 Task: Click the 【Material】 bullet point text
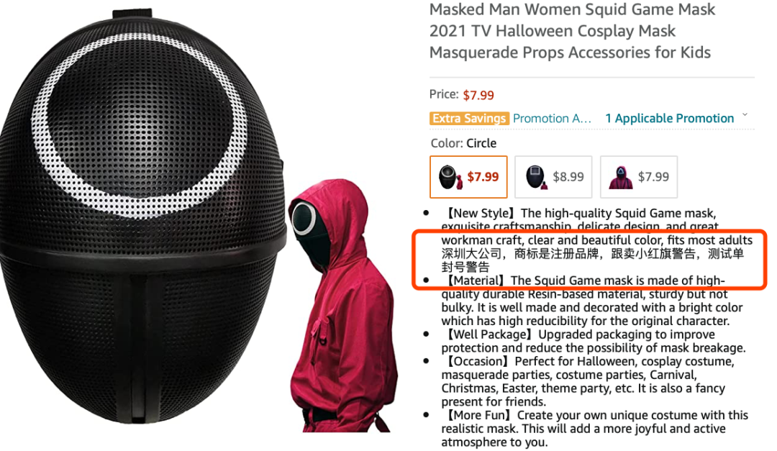pyautogui.click(x=591, y=301)
